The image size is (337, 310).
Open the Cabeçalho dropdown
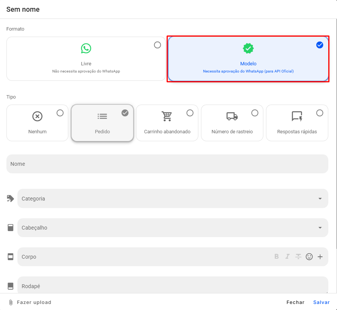173,228
